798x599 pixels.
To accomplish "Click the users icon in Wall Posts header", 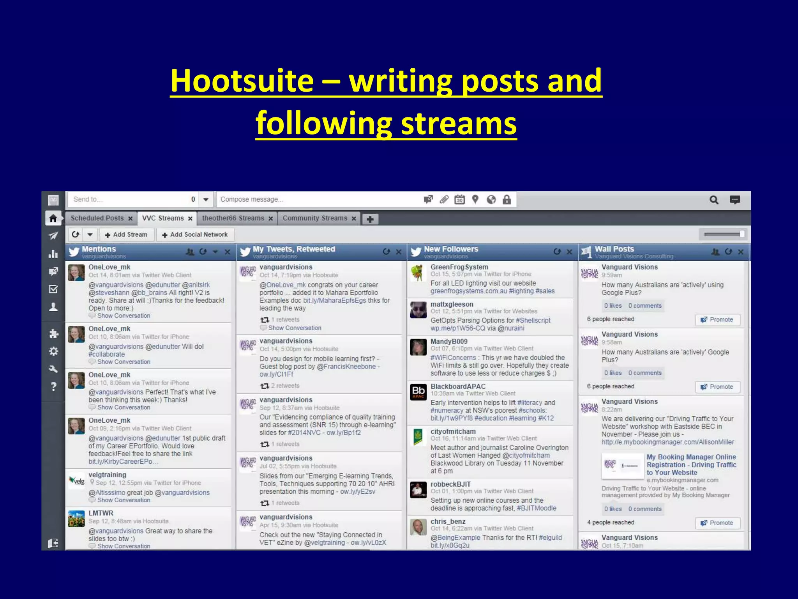I will (716, 252).
